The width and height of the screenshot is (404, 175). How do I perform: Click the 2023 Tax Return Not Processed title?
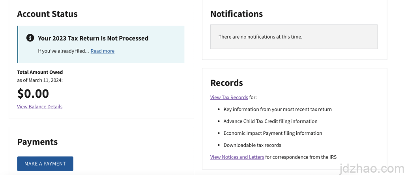click(93, 38)
